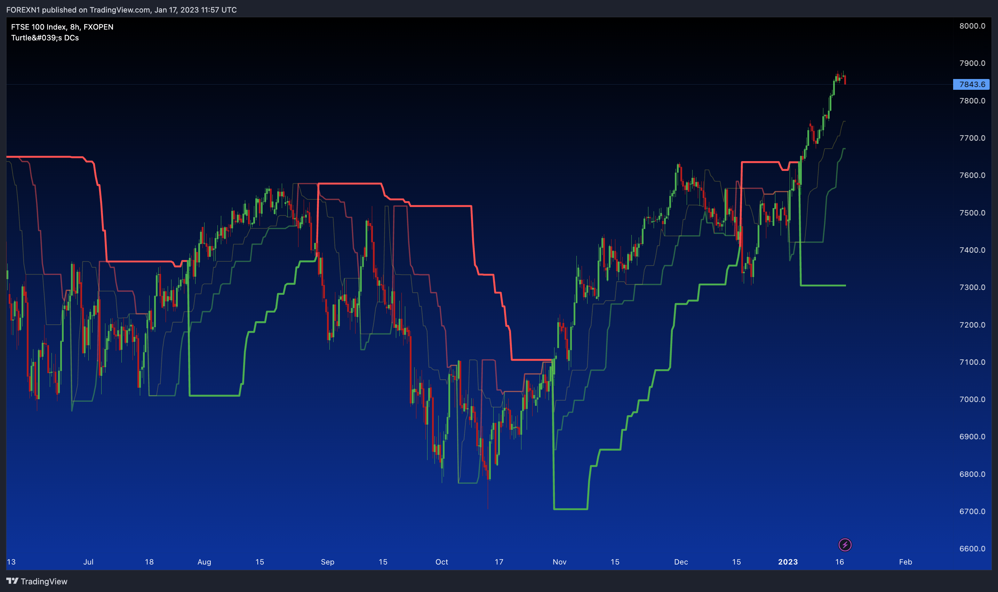Click the 7700.0 price axis label
Viewport: 998px width, 592px height.
pos(972,138)
